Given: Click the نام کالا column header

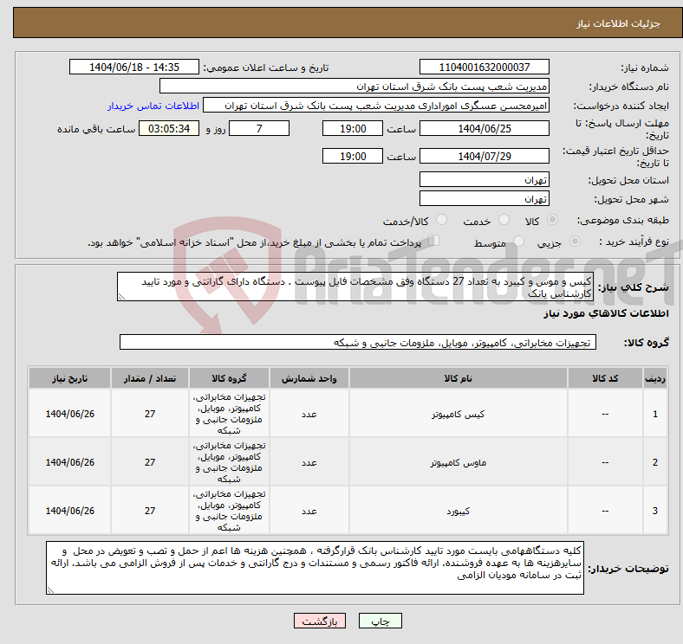Looking at the screenshot, I should [x=459, y=378].
